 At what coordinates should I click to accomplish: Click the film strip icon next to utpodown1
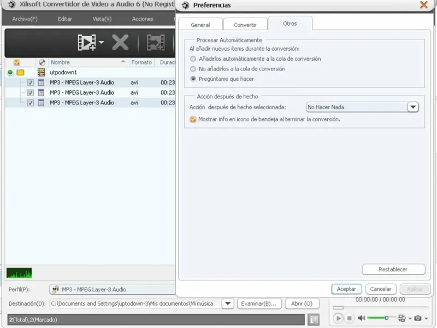(x=42, y=73)
